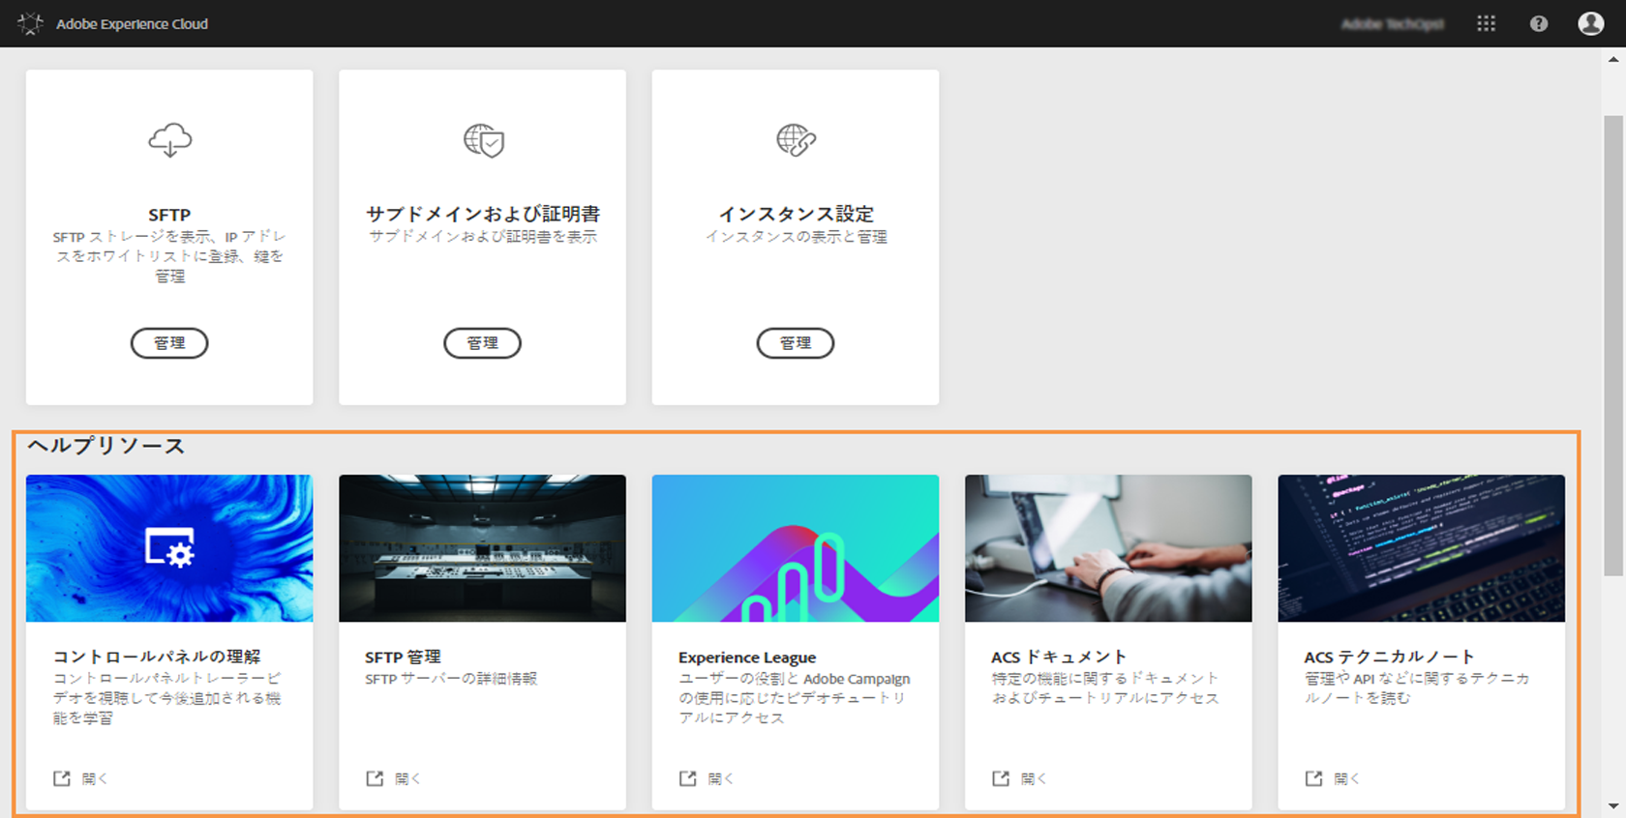Viewport: 1626px width, 818px height.
Task: Click the SFTP cloud download icon
Action: pyautogui.click(x=170, y=140)
